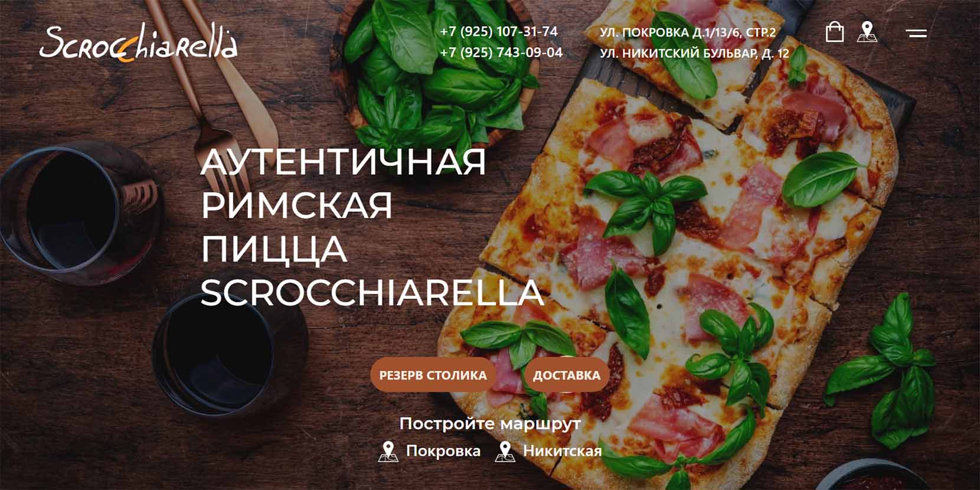
Task: Build route to Никитская
Action: tap(563, 452)
